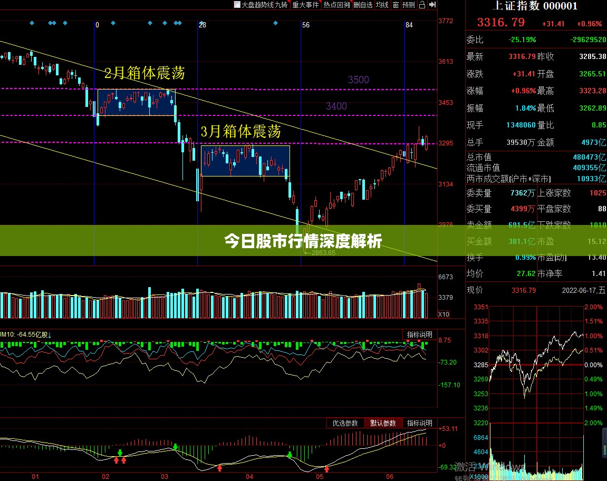This screenshot has height=481, width=607.
Task: Click the lone blue diamond between cycle lines 28 and 56
Action: 275,23
